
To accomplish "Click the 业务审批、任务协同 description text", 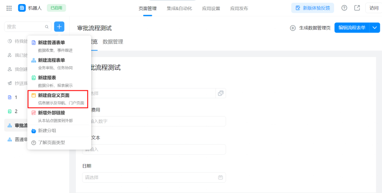I will click(56, 68).
